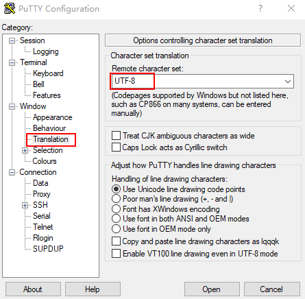The width and height of the screenshot is (305, 299).
Task: Open the Behaviour category
Action: click(x=49, y=128)
